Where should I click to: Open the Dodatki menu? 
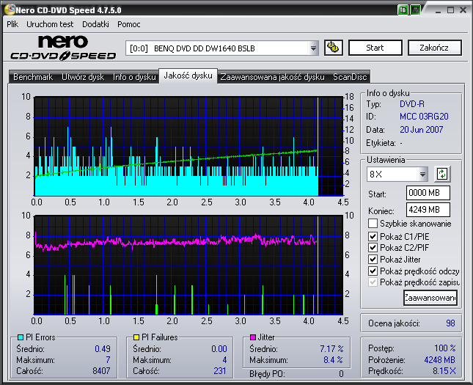click(x=95, y=24)
